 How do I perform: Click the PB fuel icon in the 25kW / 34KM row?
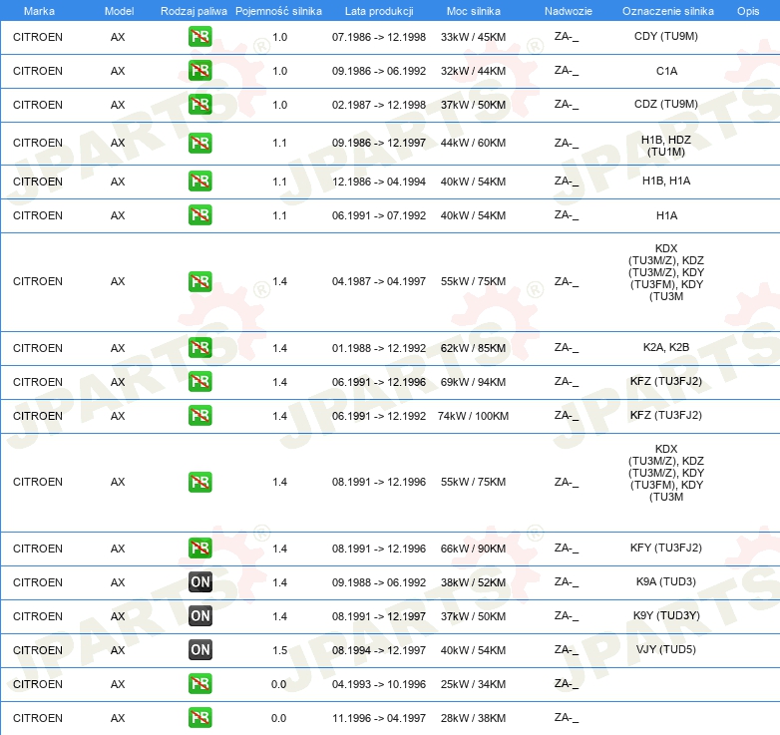[199, 684]
